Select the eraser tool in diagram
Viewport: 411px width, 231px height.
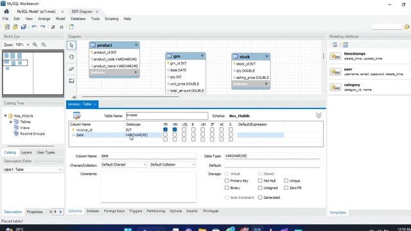(x=71, y=69)
